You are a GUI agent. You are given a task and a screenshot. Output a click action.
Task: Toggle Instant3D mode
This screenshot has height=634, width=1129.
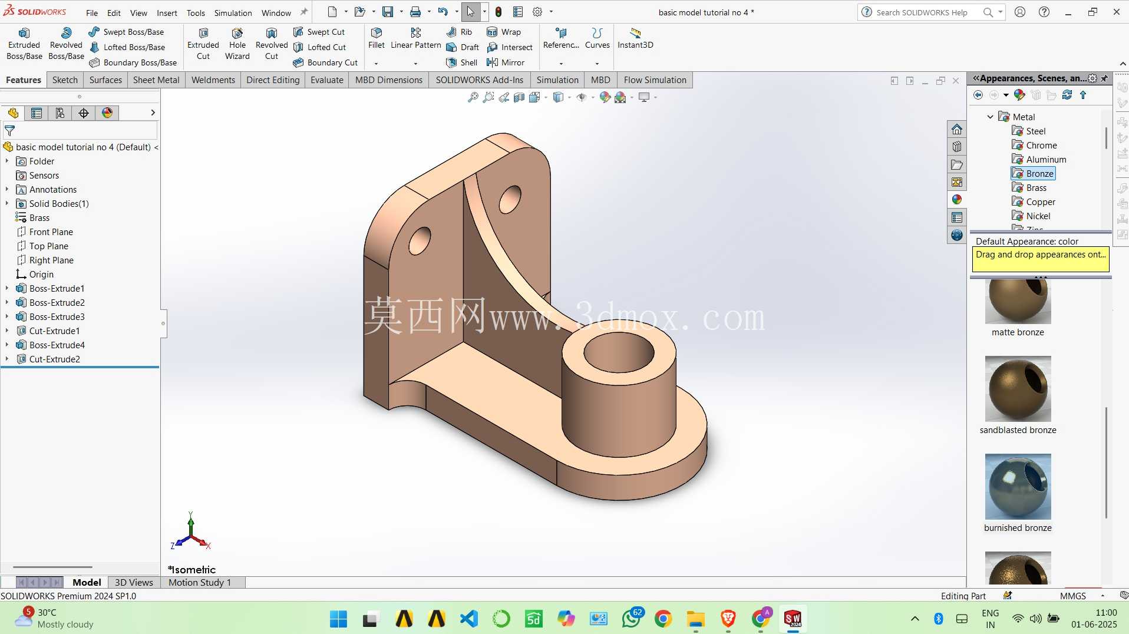(635, 38)
